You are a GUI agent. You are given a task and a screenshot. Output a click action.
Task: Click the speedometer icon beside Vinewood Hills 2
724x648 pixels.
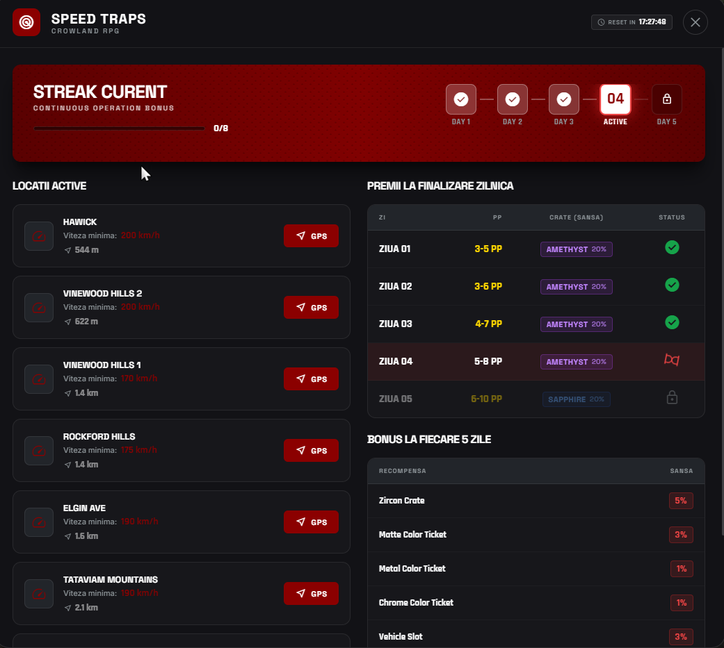(x=39, y=308)
